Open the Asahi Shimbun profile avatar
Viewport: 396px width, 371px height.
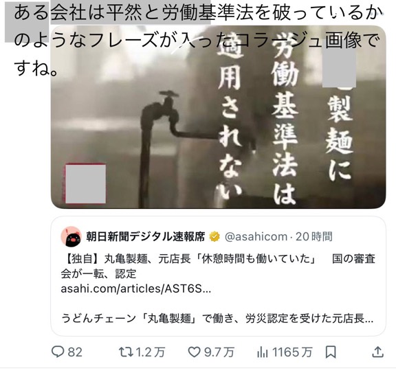point(71,236)
